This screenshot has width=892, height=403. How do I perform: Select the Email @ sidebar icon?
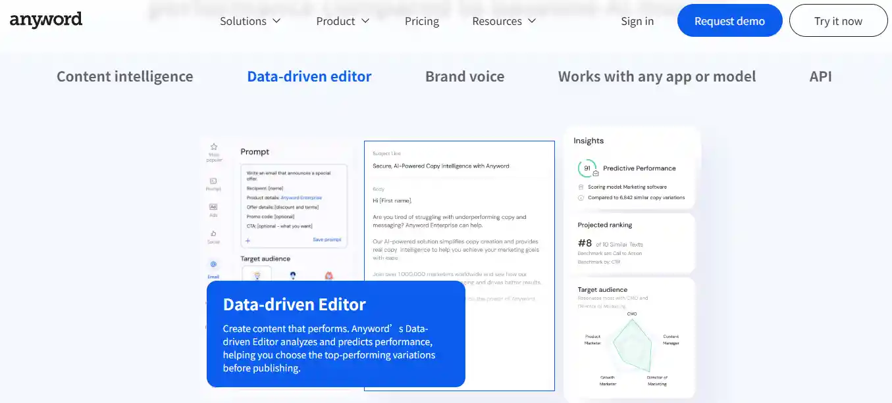213,264
